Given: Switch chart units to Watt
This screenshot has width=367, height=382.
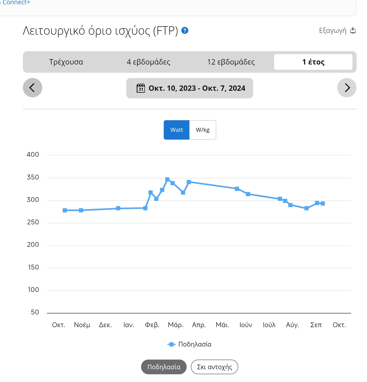Looking at the screenshot, I should tap(177, 130).
